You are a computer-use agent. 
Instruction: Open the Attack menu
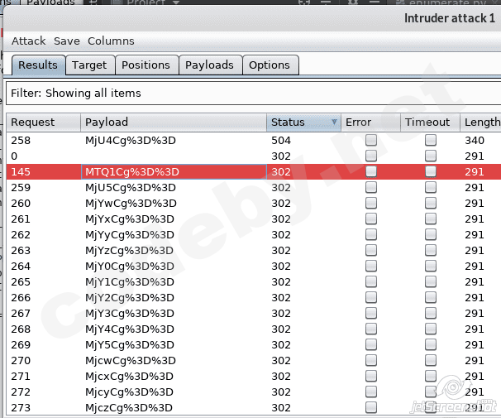click(28, 41)
